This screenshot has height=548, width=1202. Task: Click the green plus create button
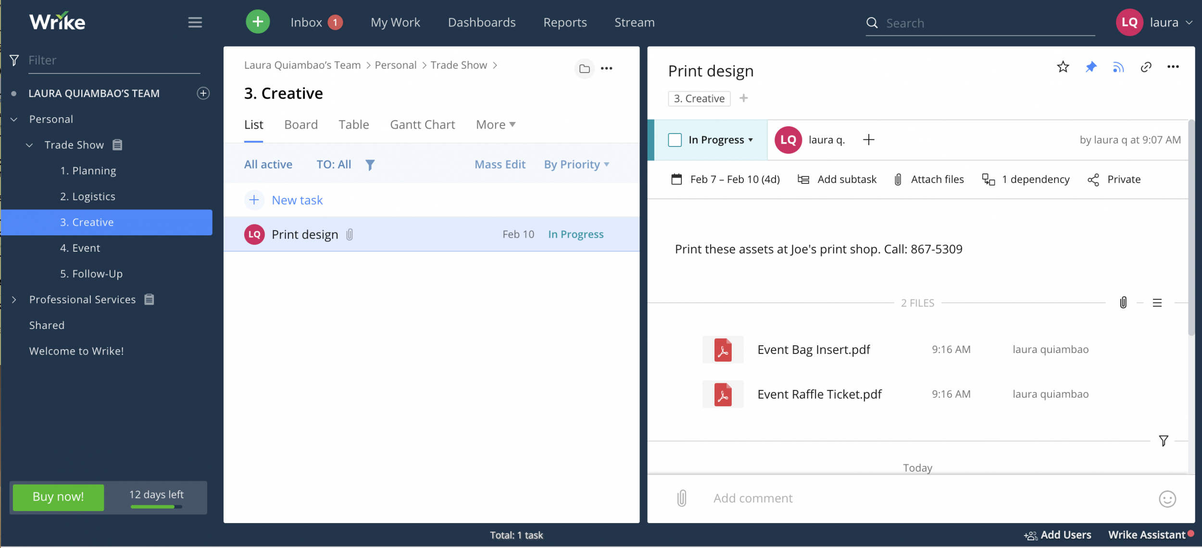pos(258,22)
